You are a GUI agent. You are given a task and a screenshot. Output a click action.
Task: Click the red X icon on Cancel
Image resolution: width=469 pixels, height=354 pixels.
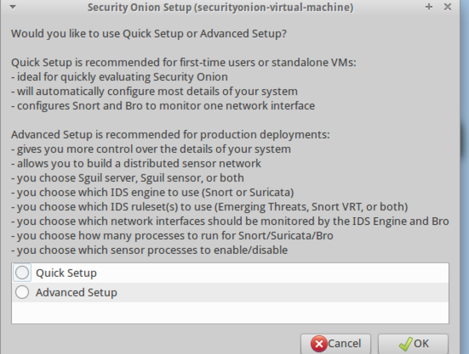[x=319, y=343]
